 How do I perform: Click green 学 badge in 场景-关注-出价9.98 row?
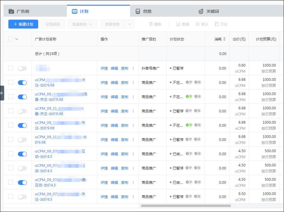(189, 97)
